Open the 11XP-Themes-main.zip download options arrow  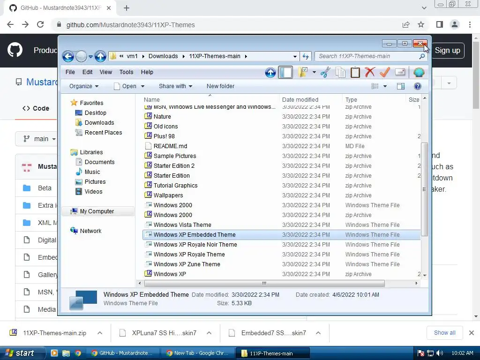[100, 333]
